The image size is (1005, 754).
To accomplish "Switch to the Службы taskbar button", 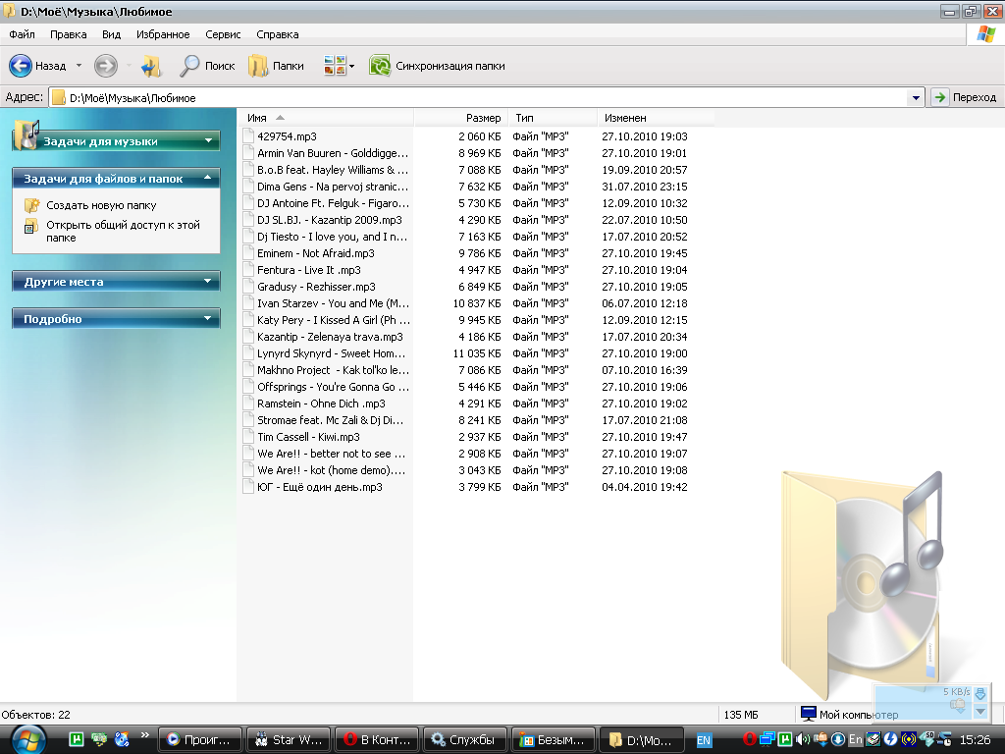I will coord(465,740).
